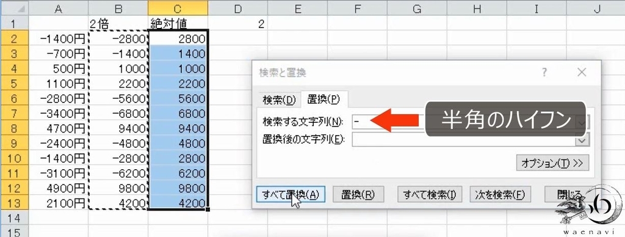Select row 5 header
Viewport: 625px width, 237px height.
click(x=15, y=84)
